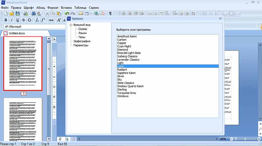The width and height of the screenshot is (262, 146).
Task: Select Темы in the options tree
Action: click(82, 37)
